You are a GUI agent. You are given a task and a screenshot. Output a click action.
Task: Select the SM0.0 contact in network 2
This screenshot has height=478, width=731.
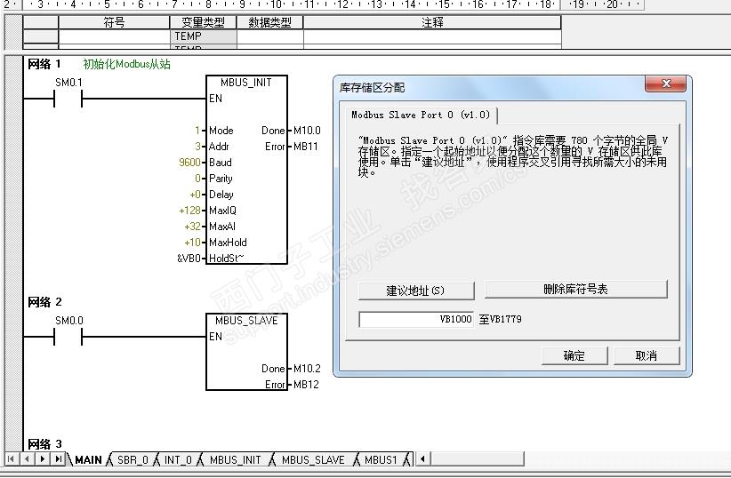[x=68, y=337]
